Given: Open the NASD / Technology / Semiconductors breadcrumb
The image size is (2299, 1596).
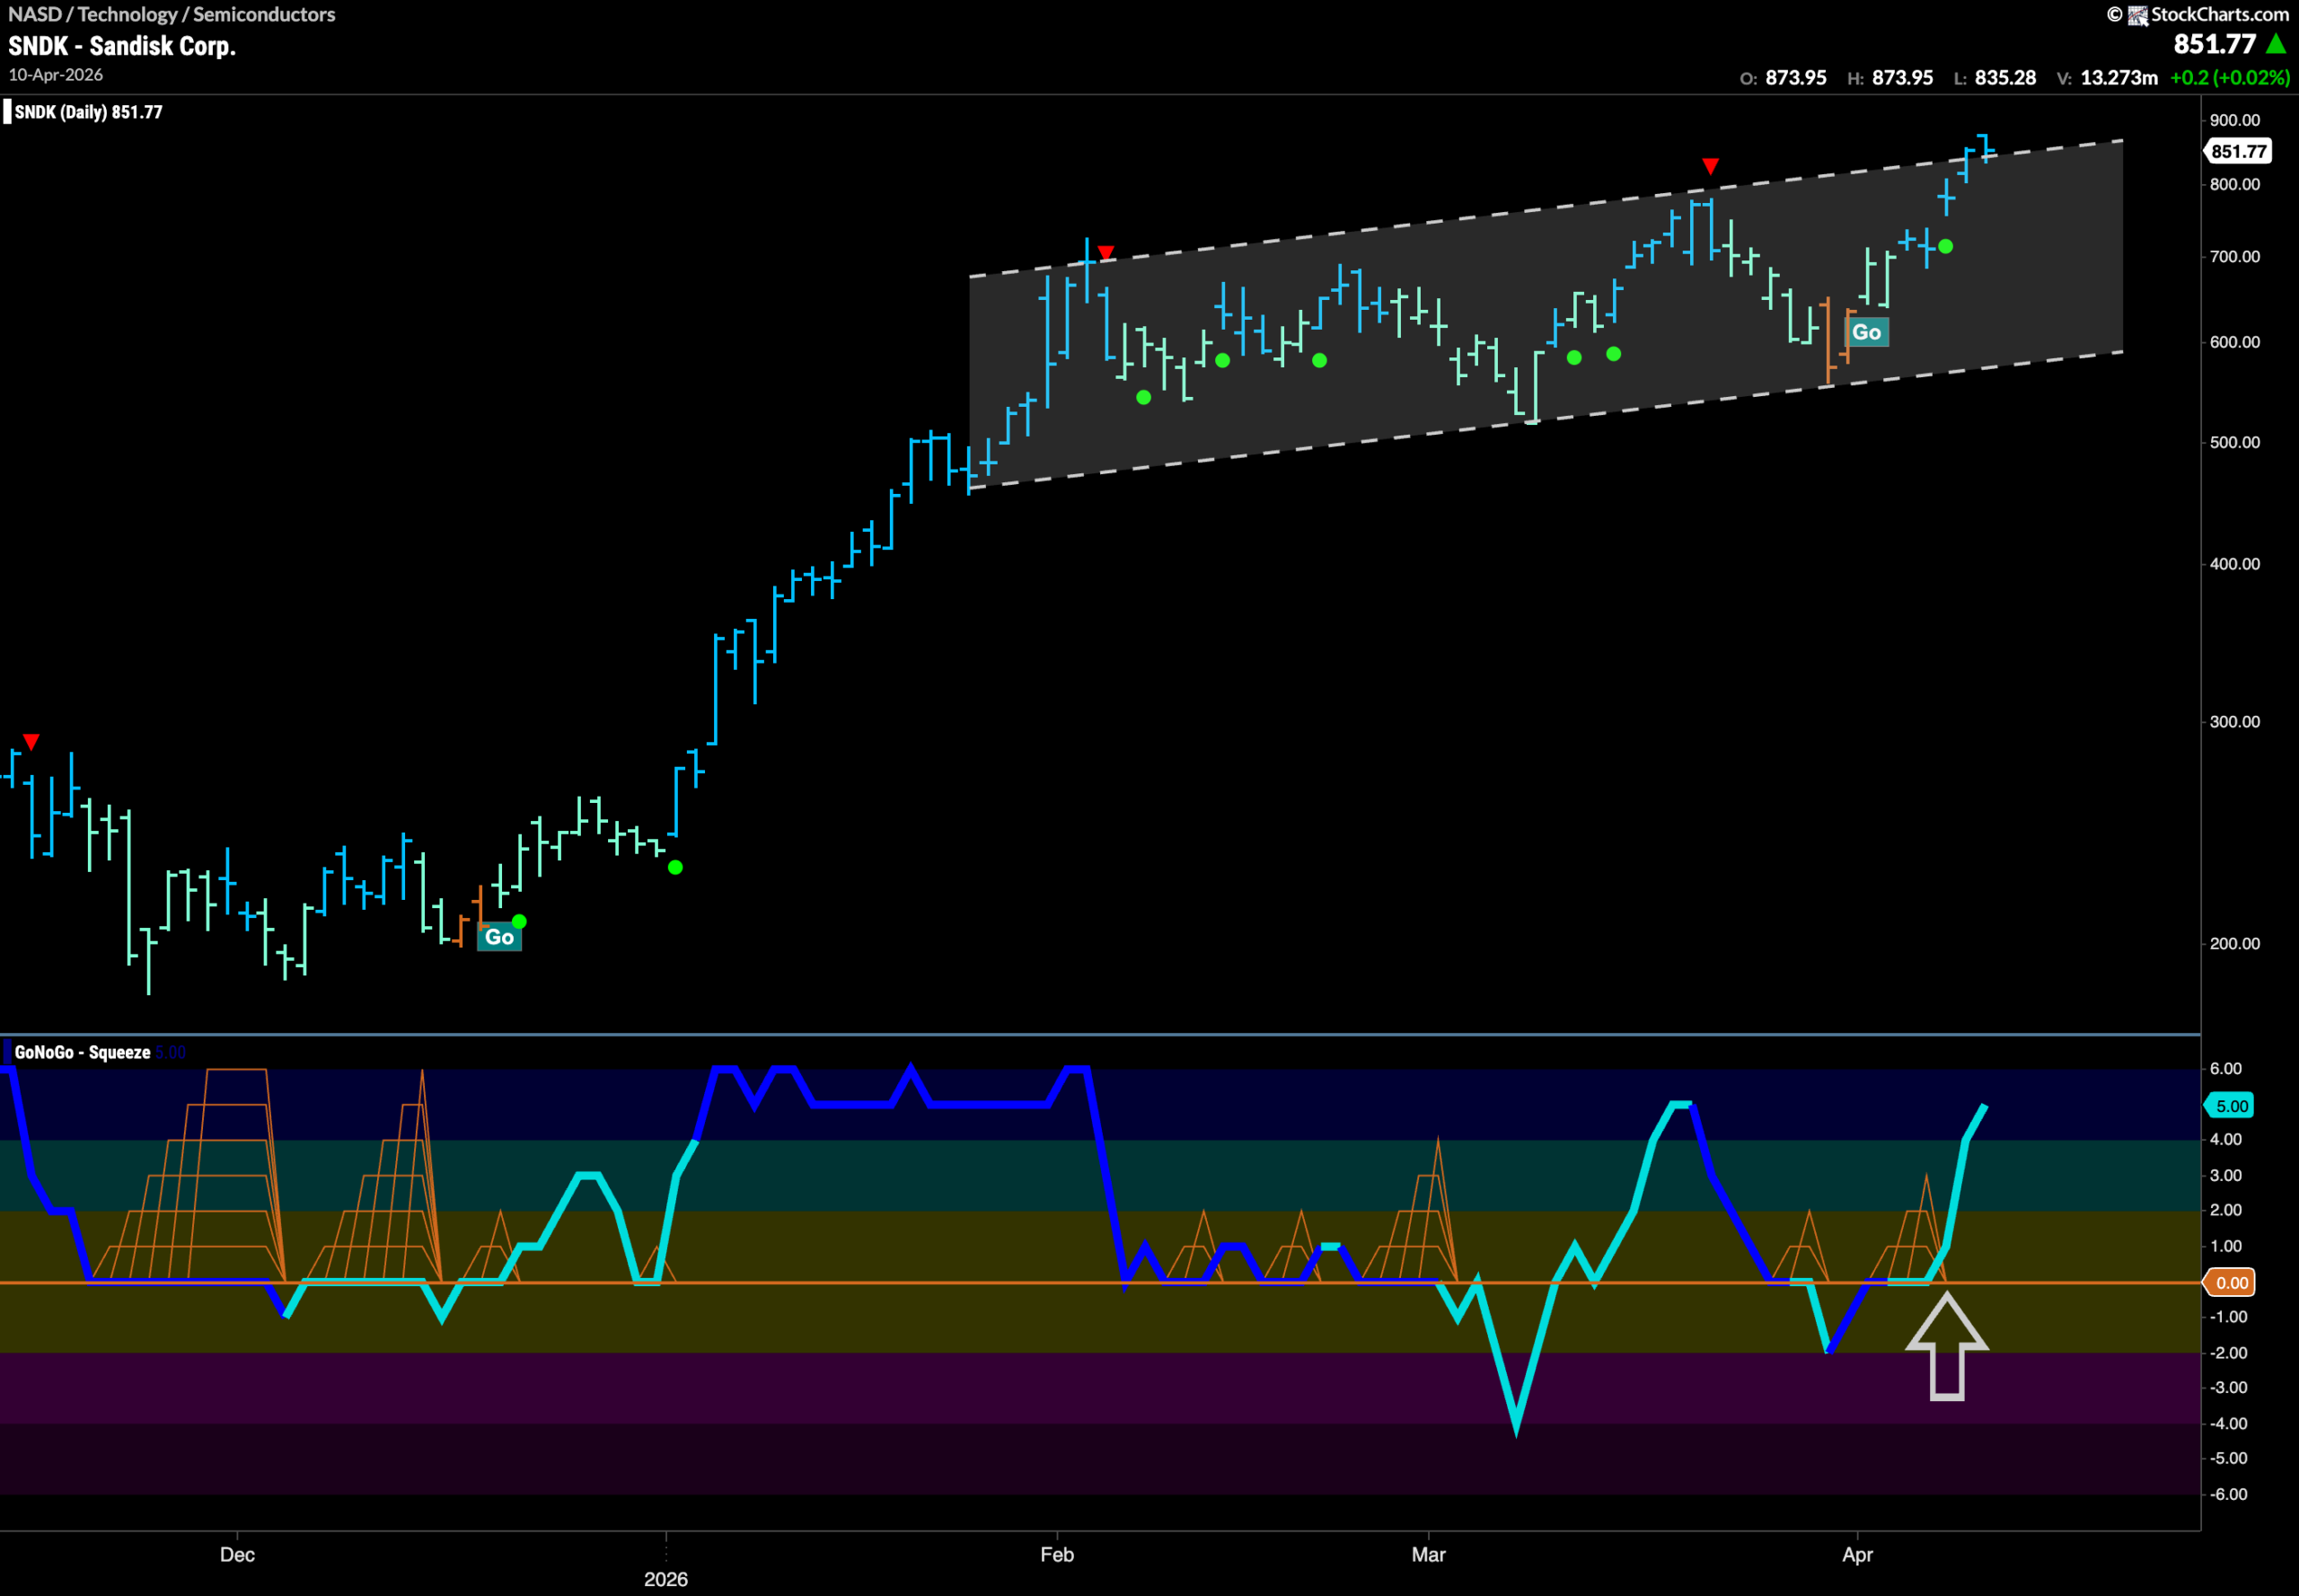Looking at the screenshot, I should pyautogui.click(x=172, y=14).
